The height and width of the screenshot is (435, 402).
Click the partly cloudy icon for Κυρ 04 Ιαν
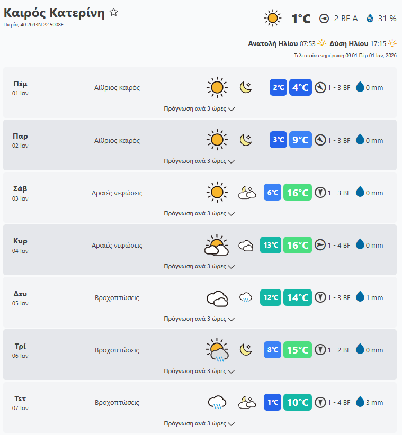click(217, 246)
